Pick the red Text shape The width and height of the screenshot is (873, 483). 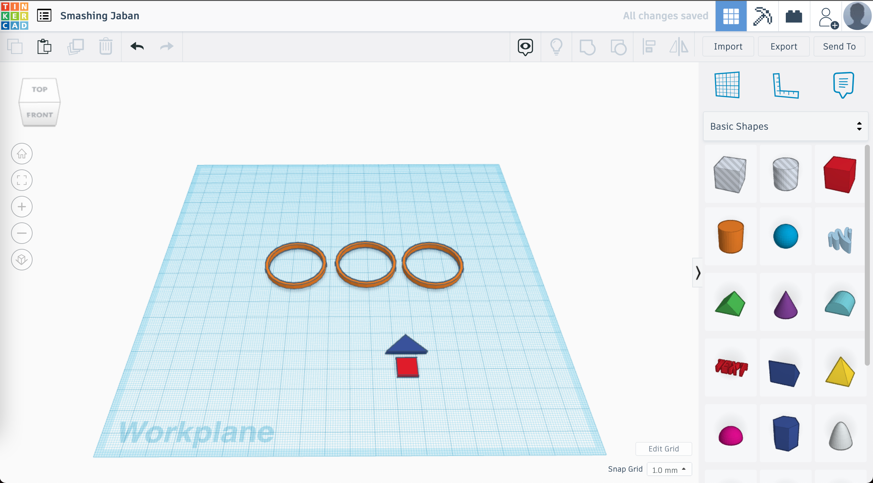[x=731, y=368]
